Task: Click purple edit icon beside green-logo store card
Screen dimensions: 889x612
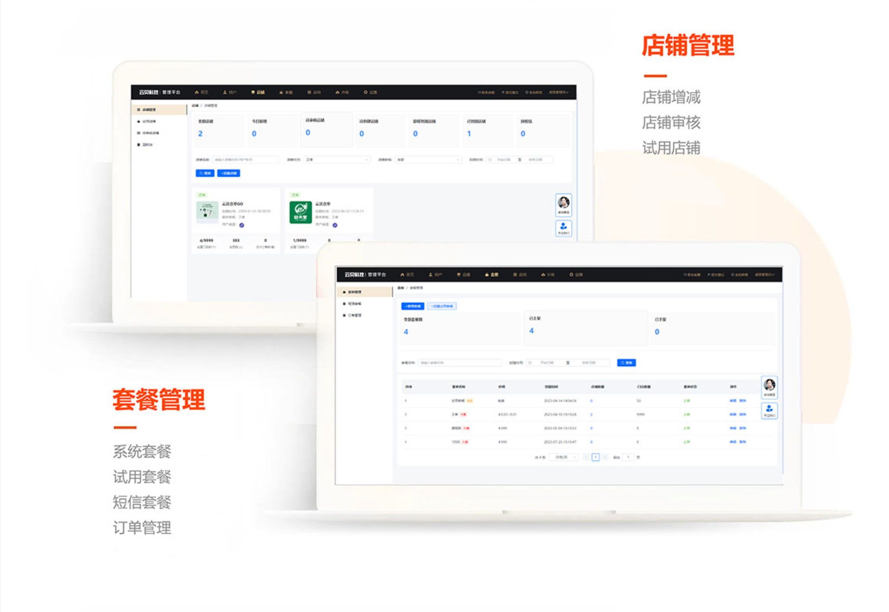Action: click(335, 225)
